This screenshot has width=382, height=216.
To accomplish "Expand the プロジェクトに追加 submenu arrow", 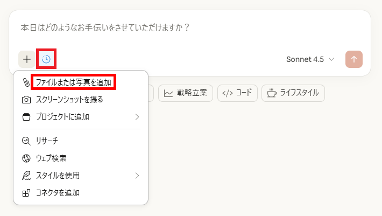I will pyautogui.click(x=137, y=117).
